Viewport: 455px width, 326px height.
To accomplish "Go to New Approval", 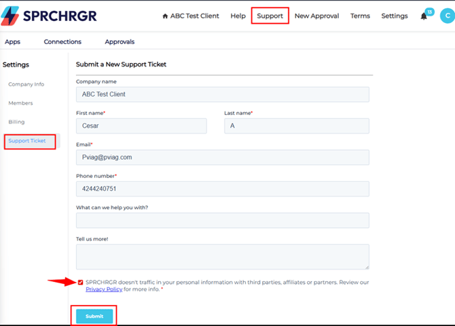I will pyautogui.click(x=316, y=16).
